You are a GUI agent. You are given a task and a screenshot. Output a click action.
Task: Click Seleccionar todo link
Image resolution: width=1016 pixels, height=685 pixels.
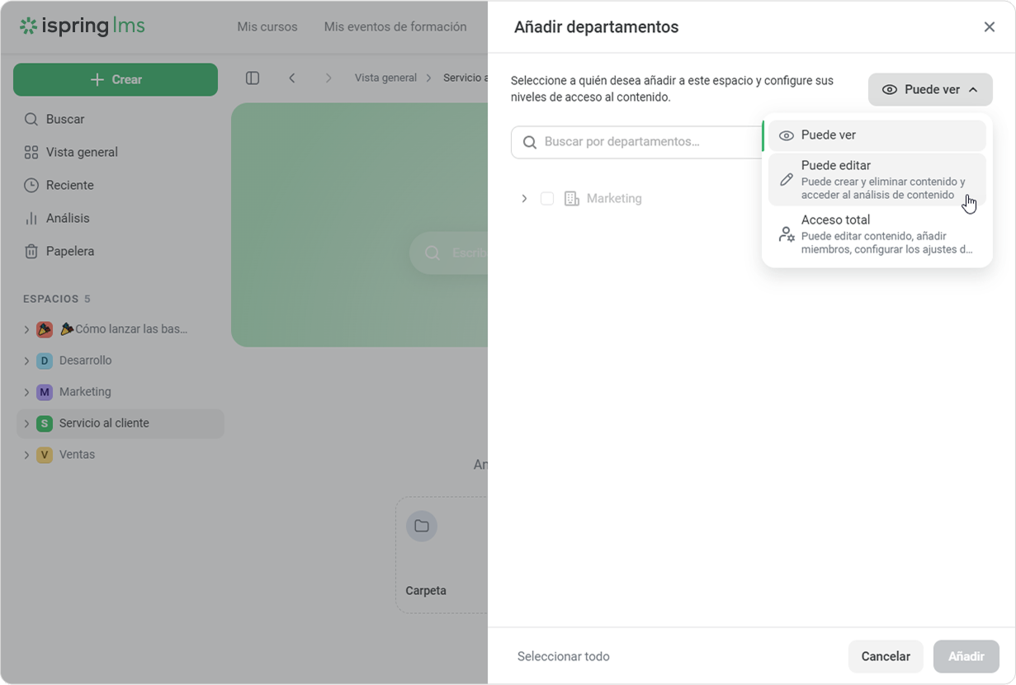pos(563,656)
